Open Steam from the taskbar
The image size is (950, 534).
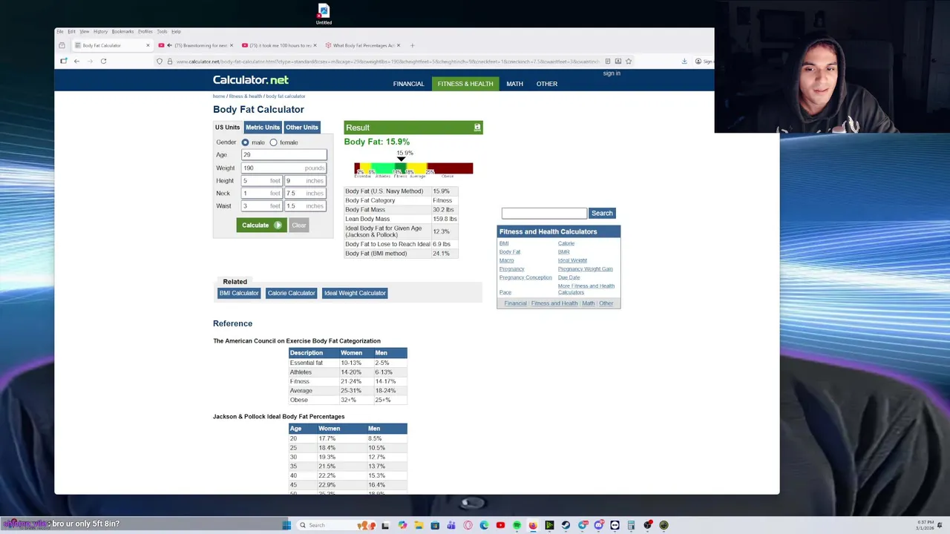[566, 525]
